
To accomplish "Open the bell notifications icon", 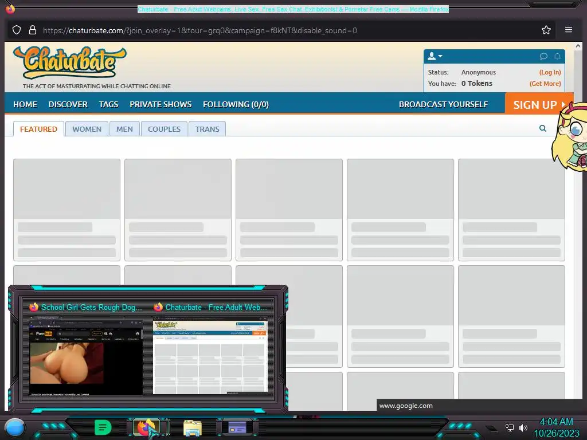I will tap(557, 56).
